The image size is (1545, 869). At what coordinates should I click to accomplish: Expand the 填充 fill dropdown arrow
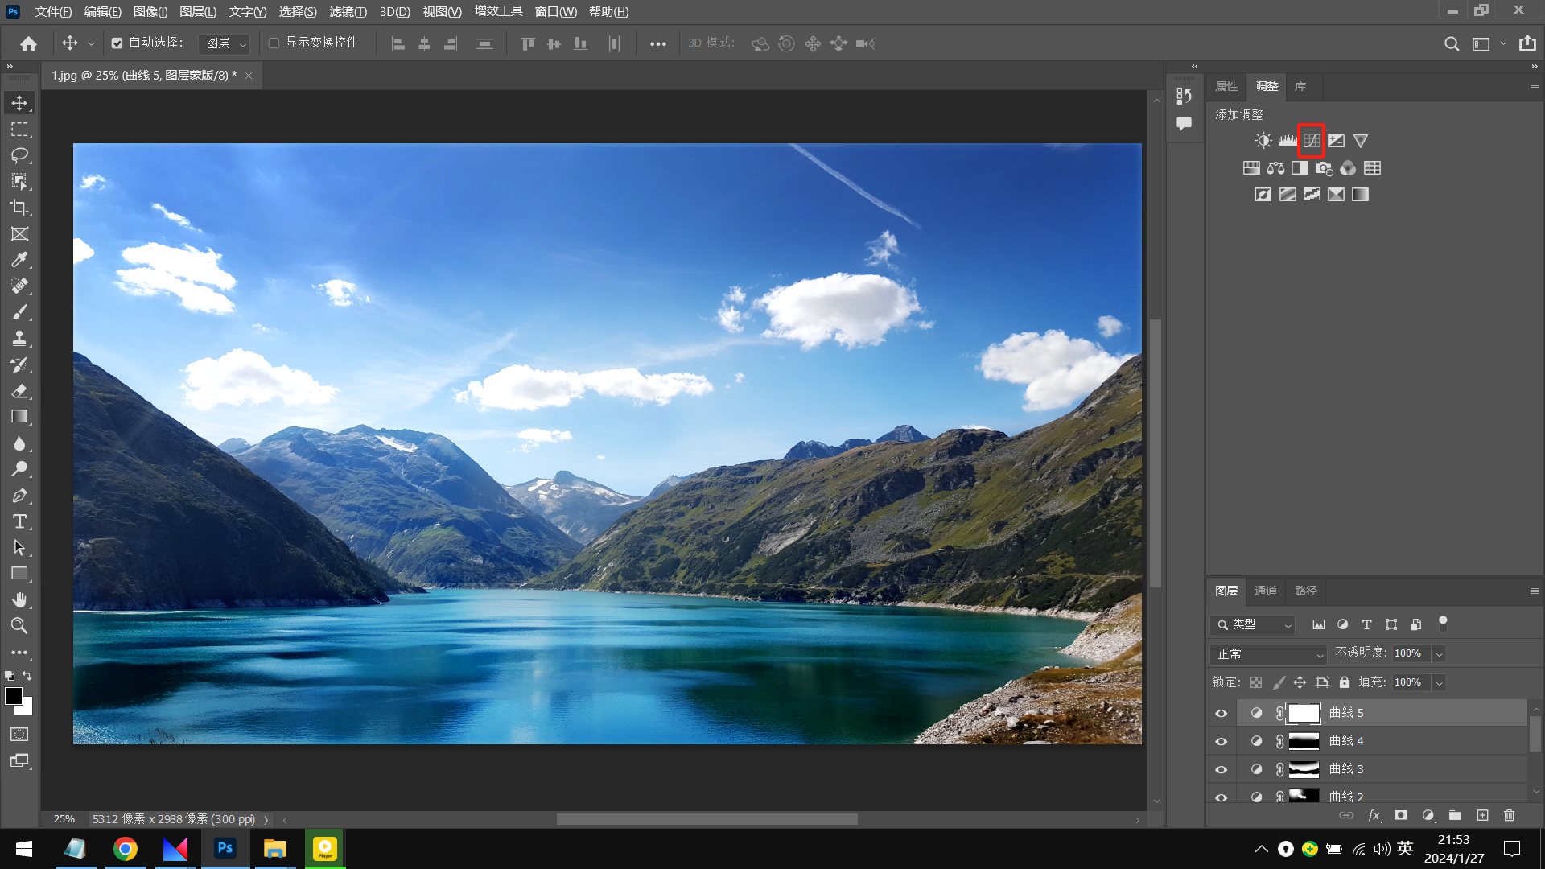[x=1439, y=682]
